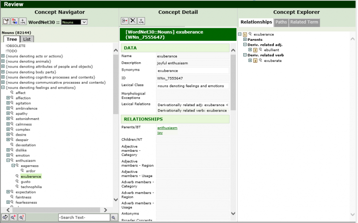Click magnifier icon beside devastation
Screen dimensions: 358x223
coord(12,145)
